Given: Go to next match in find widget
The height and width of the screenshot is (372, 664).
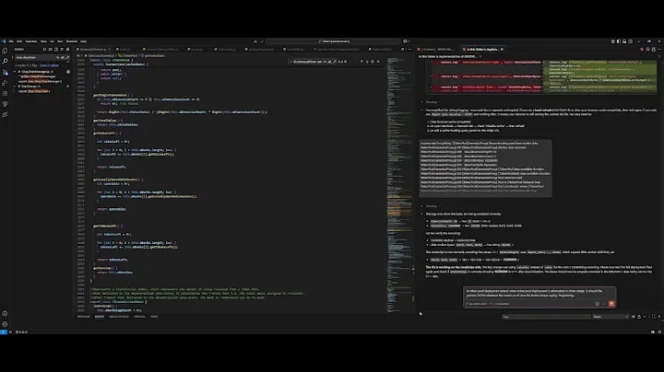Looking at the screenshot, I should click(x=367, y=62).
